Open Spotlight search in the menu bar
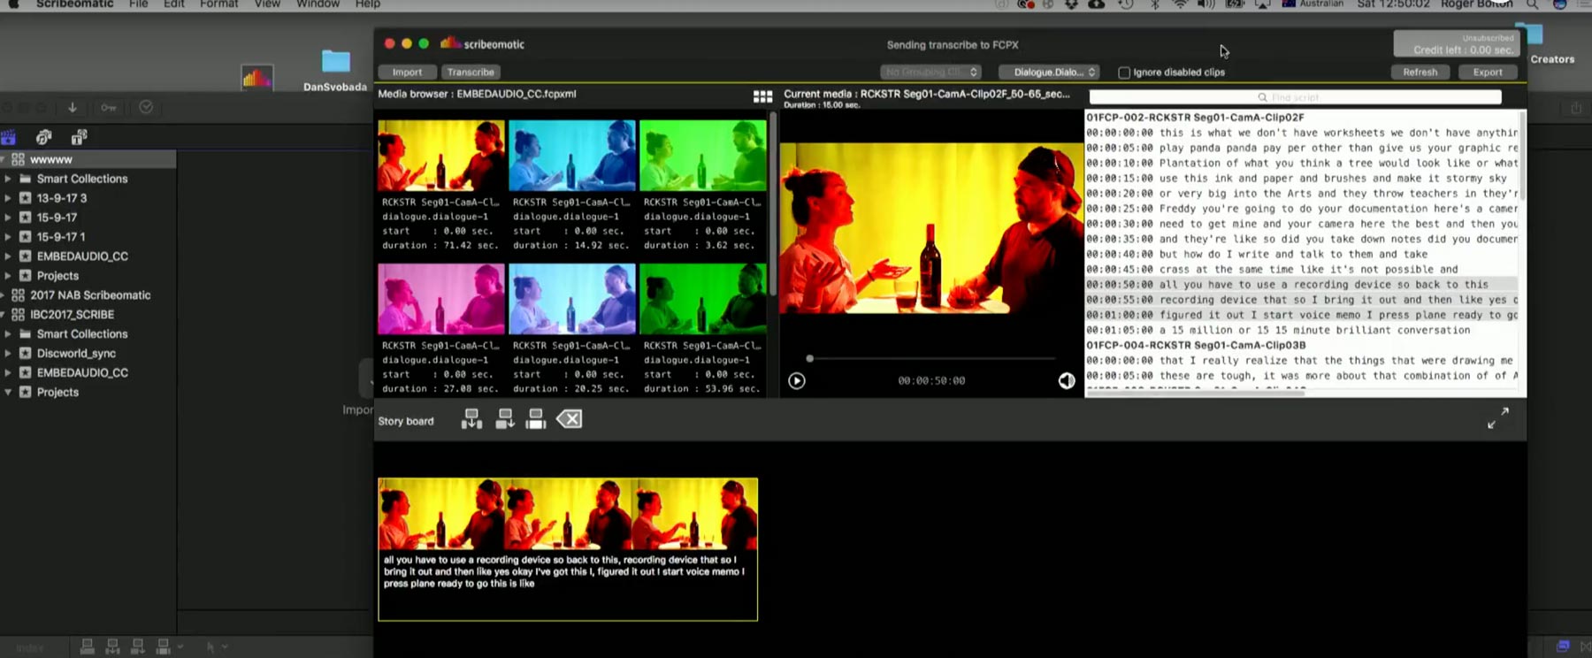 1532,4
